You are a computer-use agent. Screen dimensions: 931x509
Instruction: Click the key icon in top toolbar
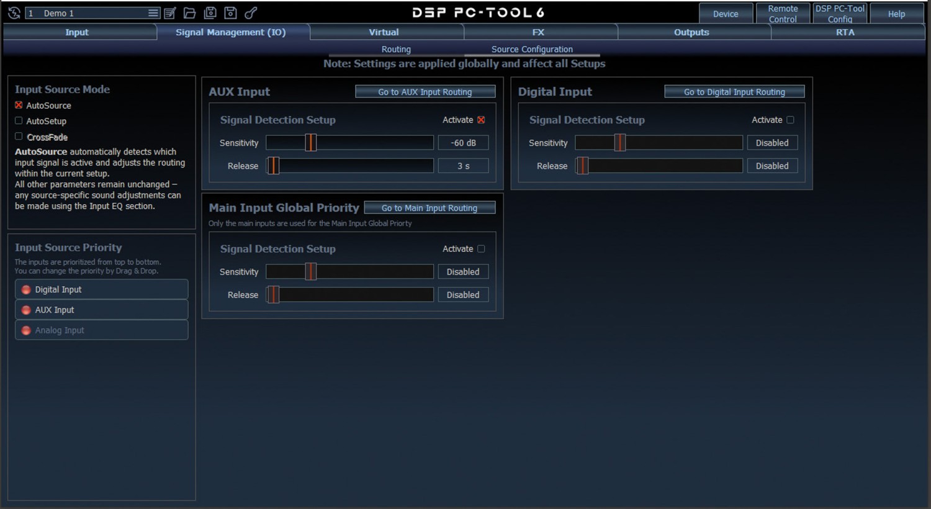coord(251,13)
